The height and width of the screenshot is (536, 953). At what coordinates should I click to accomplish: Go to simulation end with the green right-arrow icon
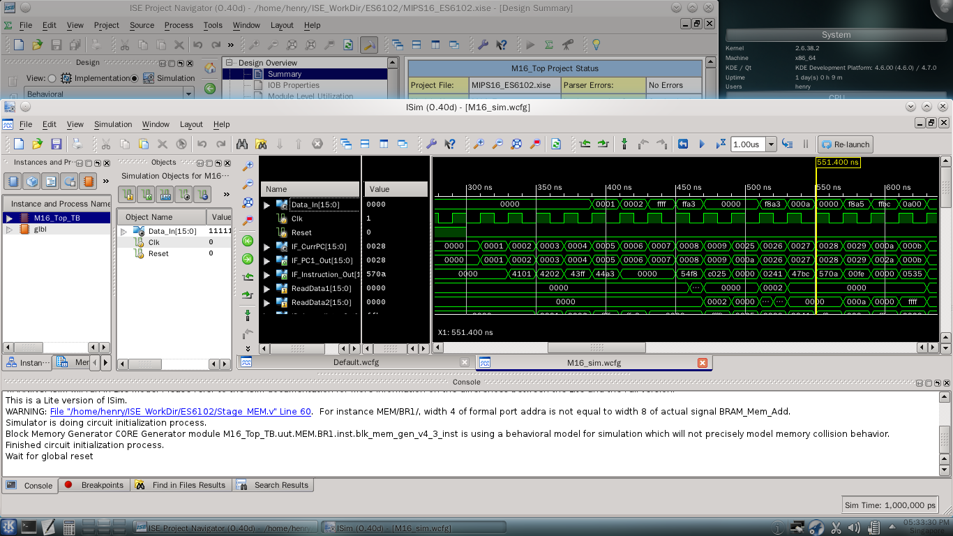pyautogui.click(x=603, y=144)
